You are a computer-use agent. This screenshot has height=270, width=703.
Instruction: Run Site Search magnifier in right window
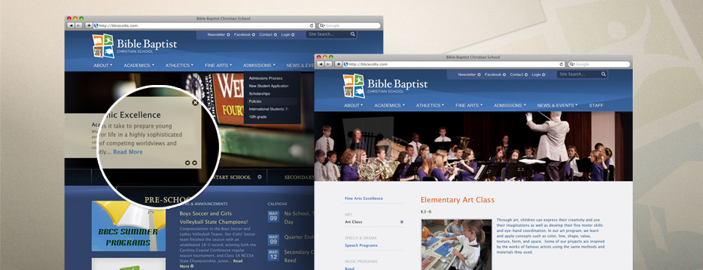[604, 74]
